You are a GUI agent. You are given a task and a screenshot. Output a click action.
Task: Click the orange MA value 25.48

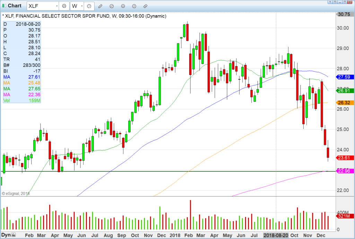(x=34, y=83)
